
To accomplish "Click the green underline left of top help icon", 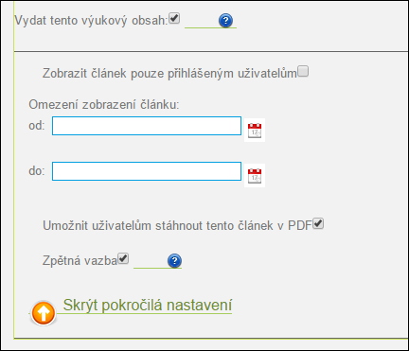I will pyautogui.click(x=202, y=27).
